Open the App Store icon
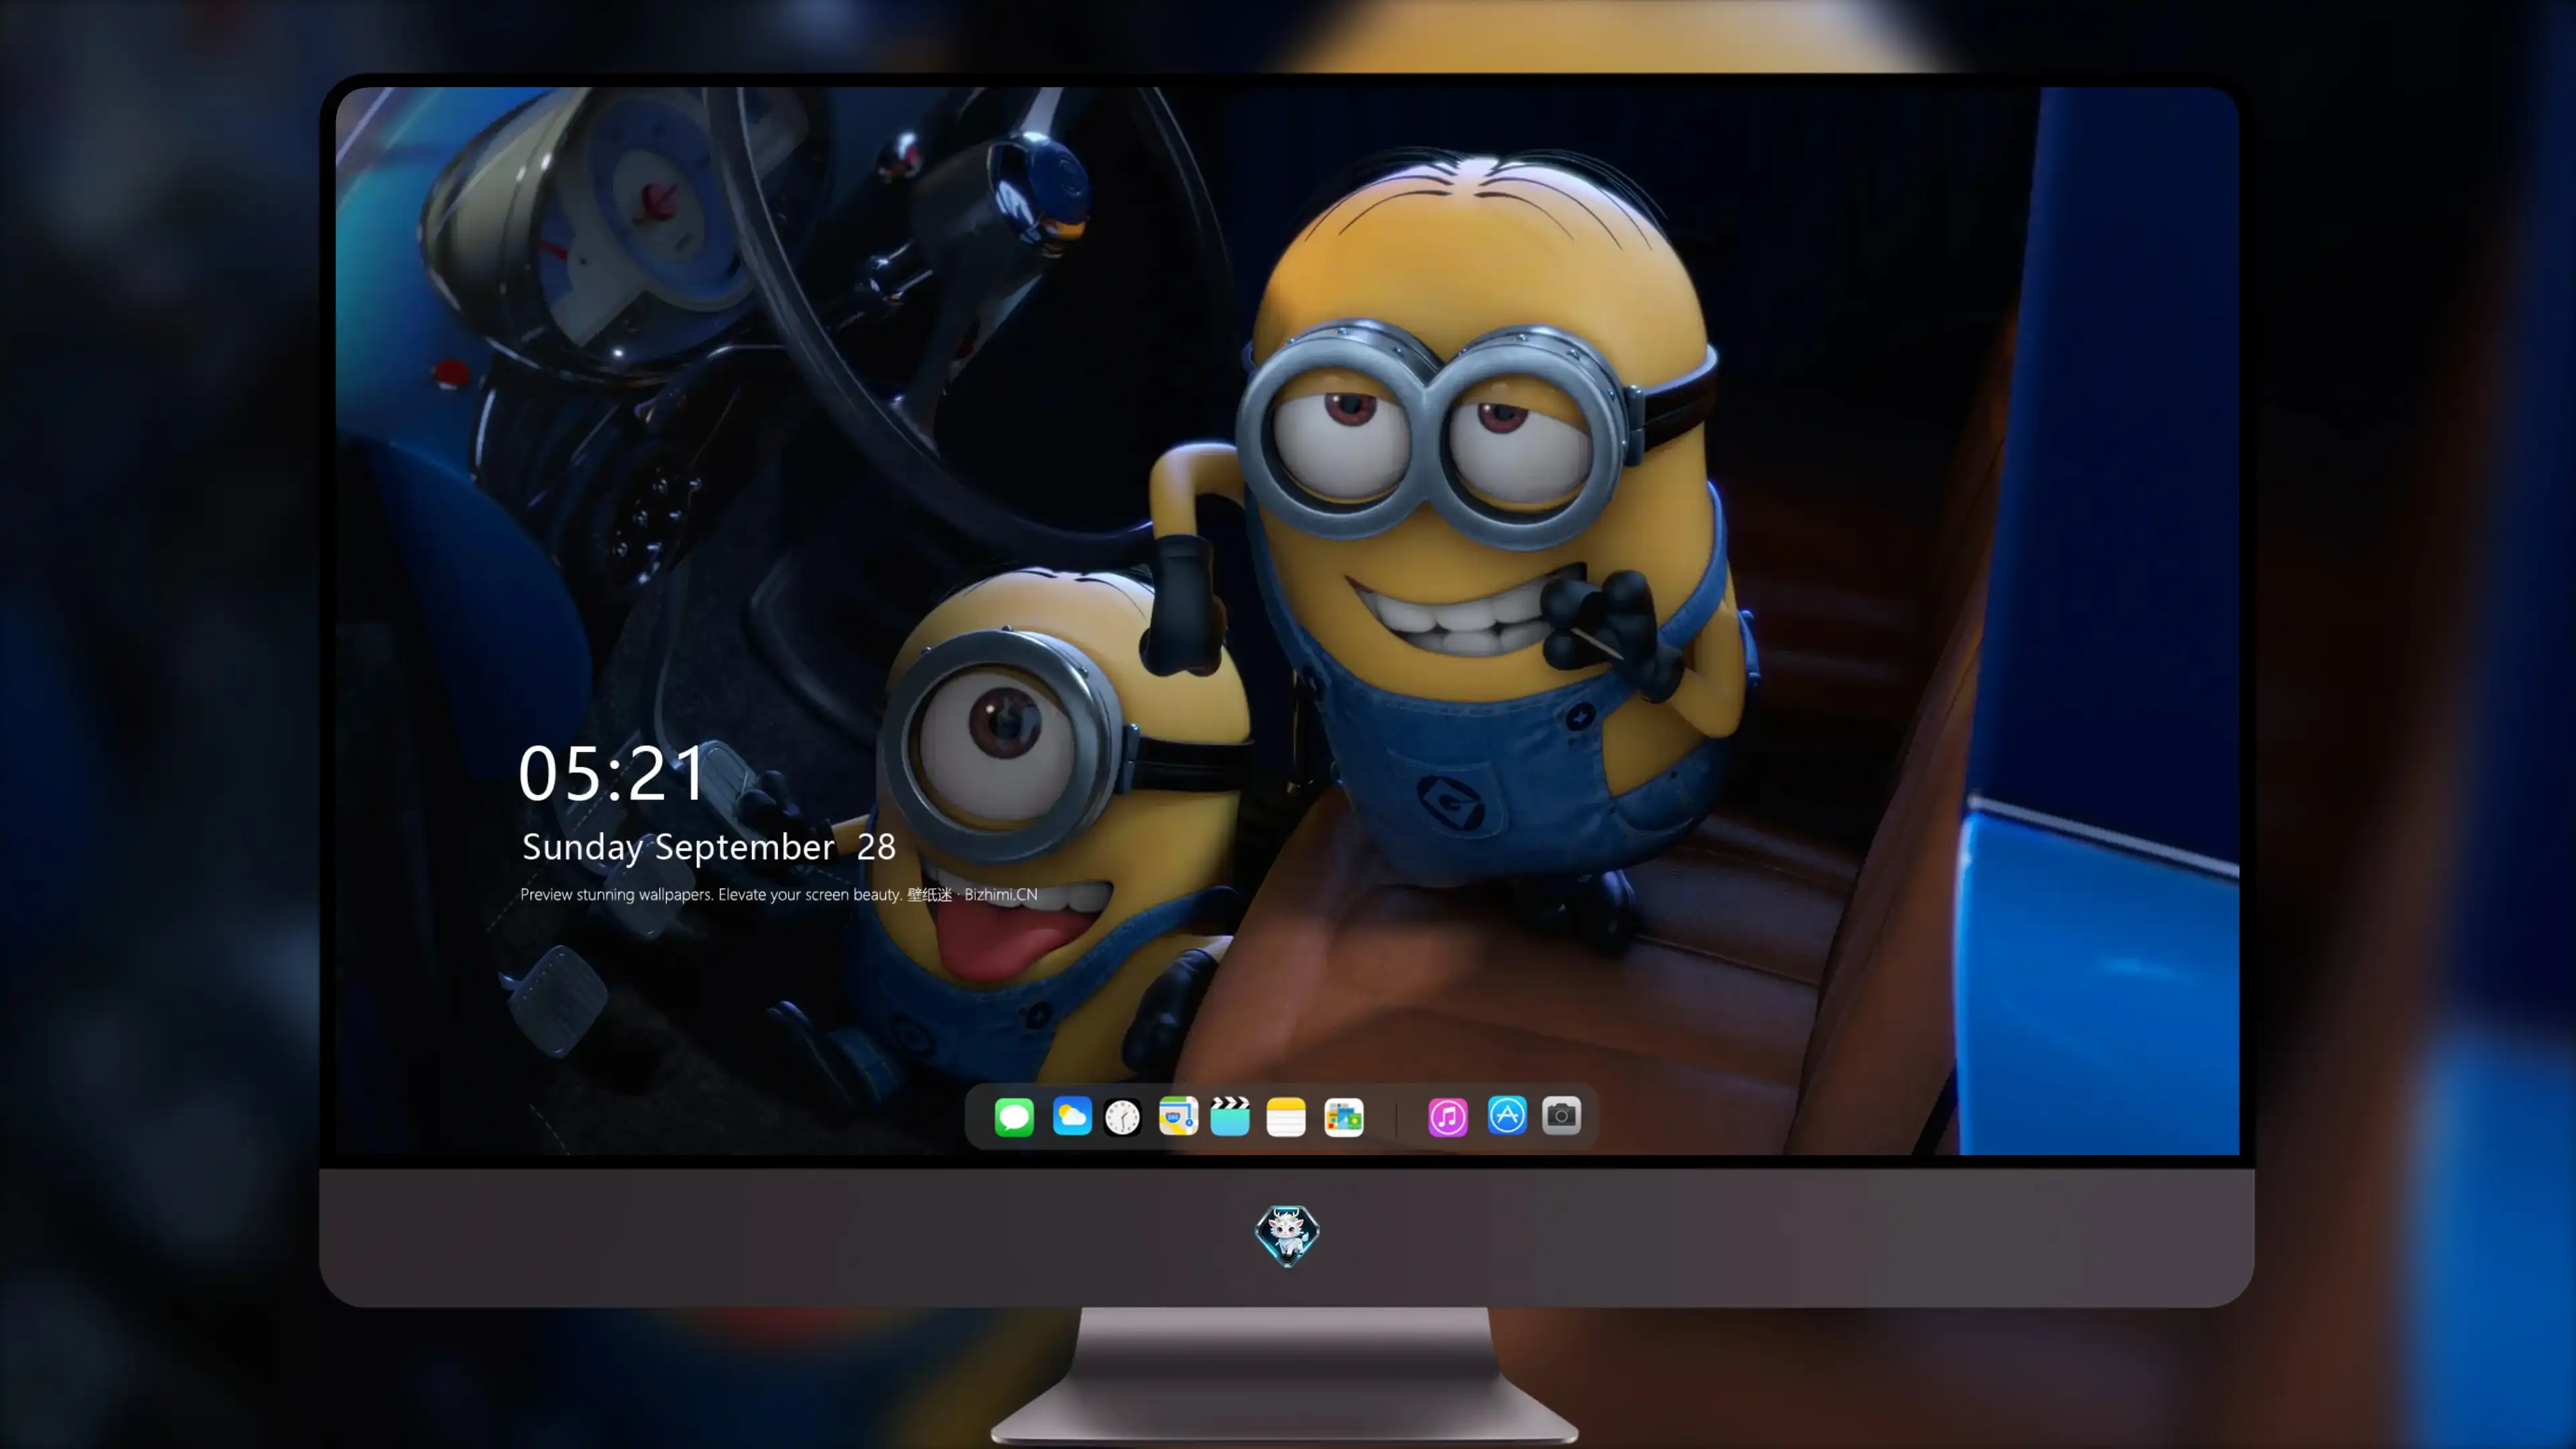The height and width of the screenshot is (1449, 2576). coord(1507,1115)
